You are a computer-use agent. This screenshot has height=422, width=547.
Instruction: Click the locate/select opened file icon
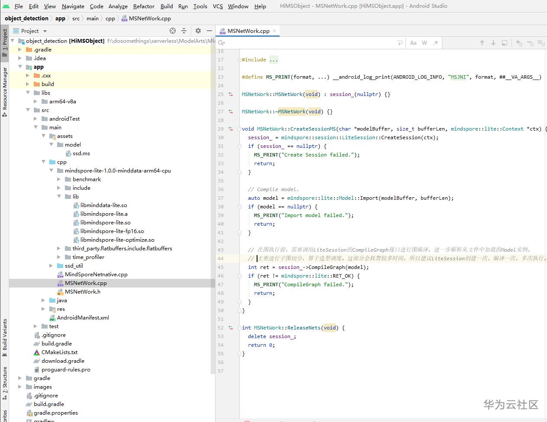coord(173,31)
